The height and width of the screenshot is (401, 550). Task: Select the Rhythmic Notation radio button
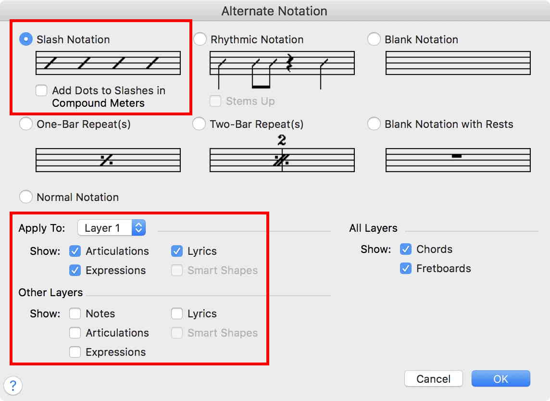[200, 39]
